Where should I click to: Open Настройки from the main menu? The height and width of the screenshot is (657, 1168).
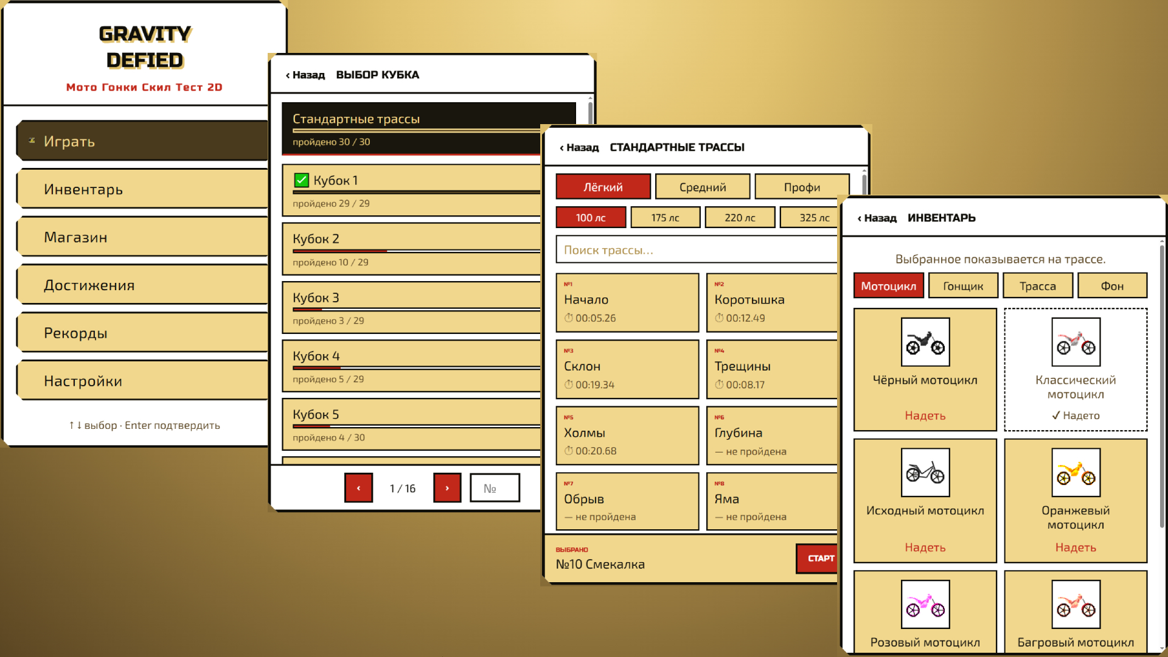coord(142,381)
